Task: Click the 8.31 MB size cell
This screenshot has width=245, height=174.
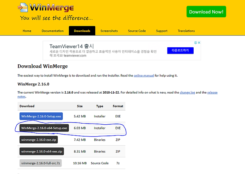Action: click(80, 152)
